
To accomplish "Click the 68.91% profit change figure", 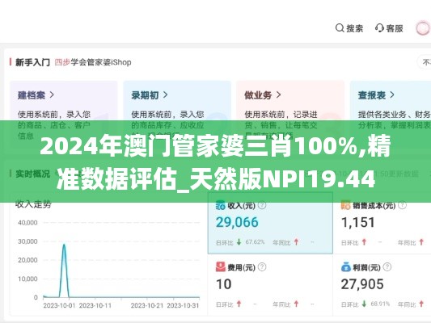I will pos(380,304).
